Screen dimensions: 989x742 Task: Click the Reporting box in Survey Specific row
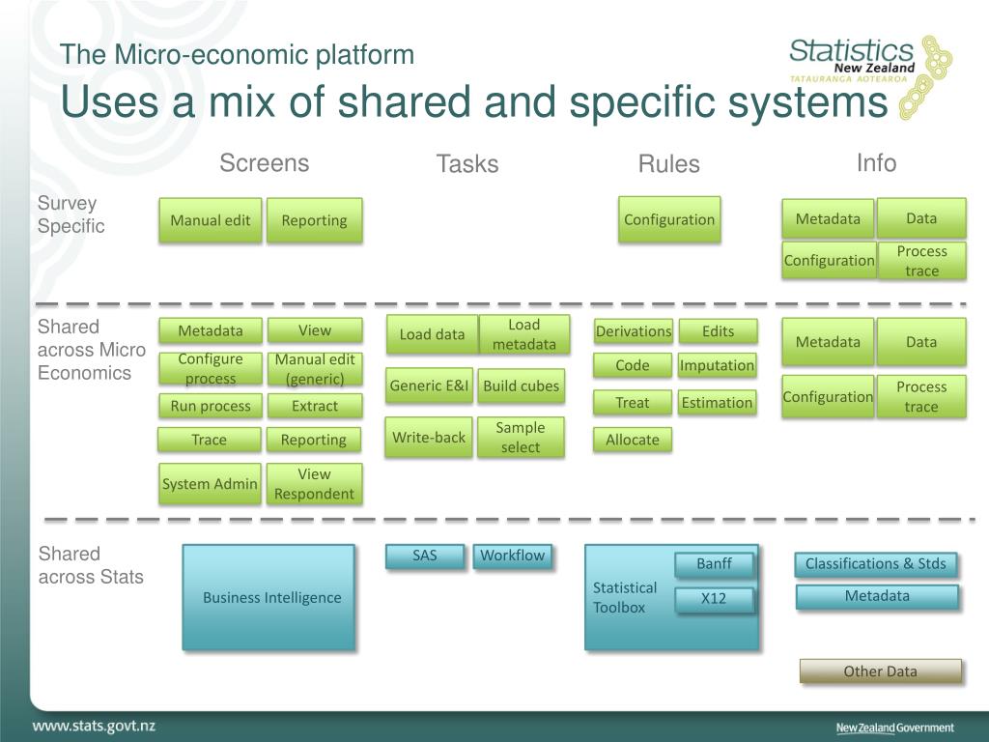click(x=314, y=220)
